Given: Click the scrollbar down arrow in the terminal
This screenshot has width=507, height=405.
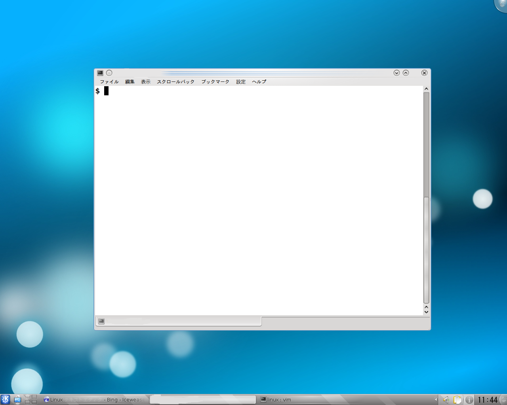Looking at the screenshot, I should (x=426, y=312).
